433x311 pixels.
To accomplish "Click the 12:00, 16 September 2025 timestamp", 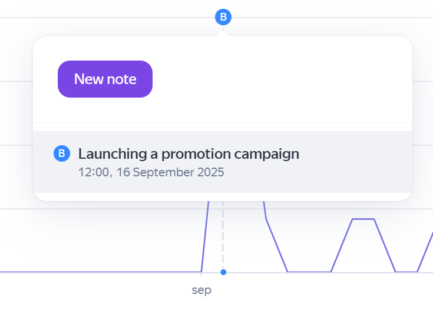I will (151, 172).
